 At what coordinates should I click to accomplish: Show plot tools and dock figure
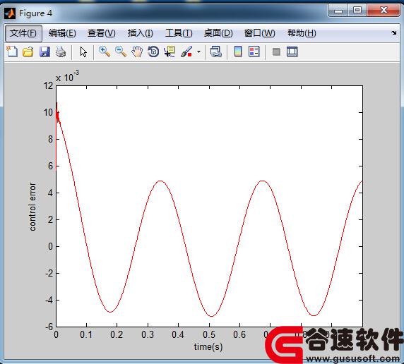coord(292,51)
